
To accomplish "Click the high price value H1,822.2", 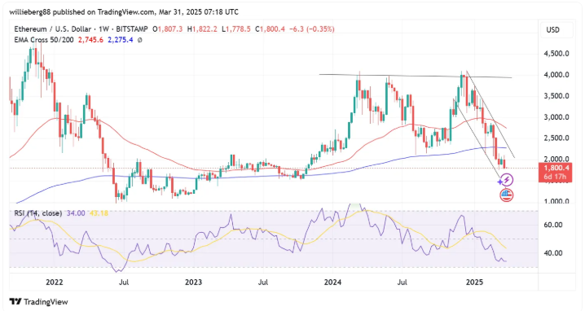I will [202, 29].
